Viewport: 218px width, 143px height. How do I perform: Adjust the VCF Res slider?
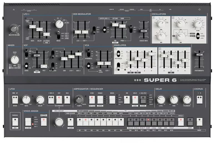pos(44,66)
